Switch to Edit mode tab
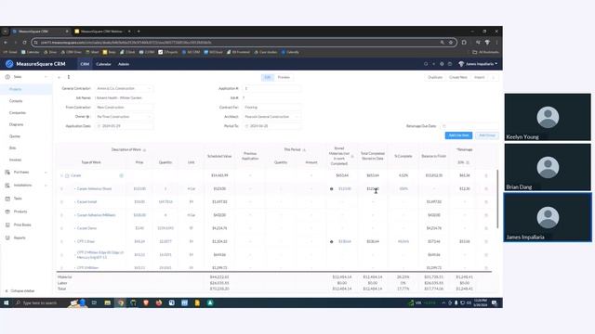This screenshot has width=595, height=334. pos(268,77)
